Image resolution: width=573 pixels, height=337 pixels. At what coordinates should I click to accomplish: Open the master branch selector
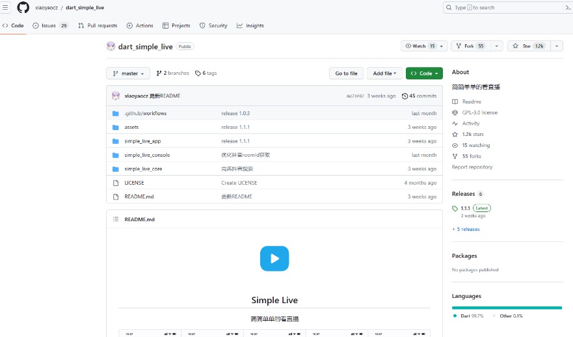[128, 73]
